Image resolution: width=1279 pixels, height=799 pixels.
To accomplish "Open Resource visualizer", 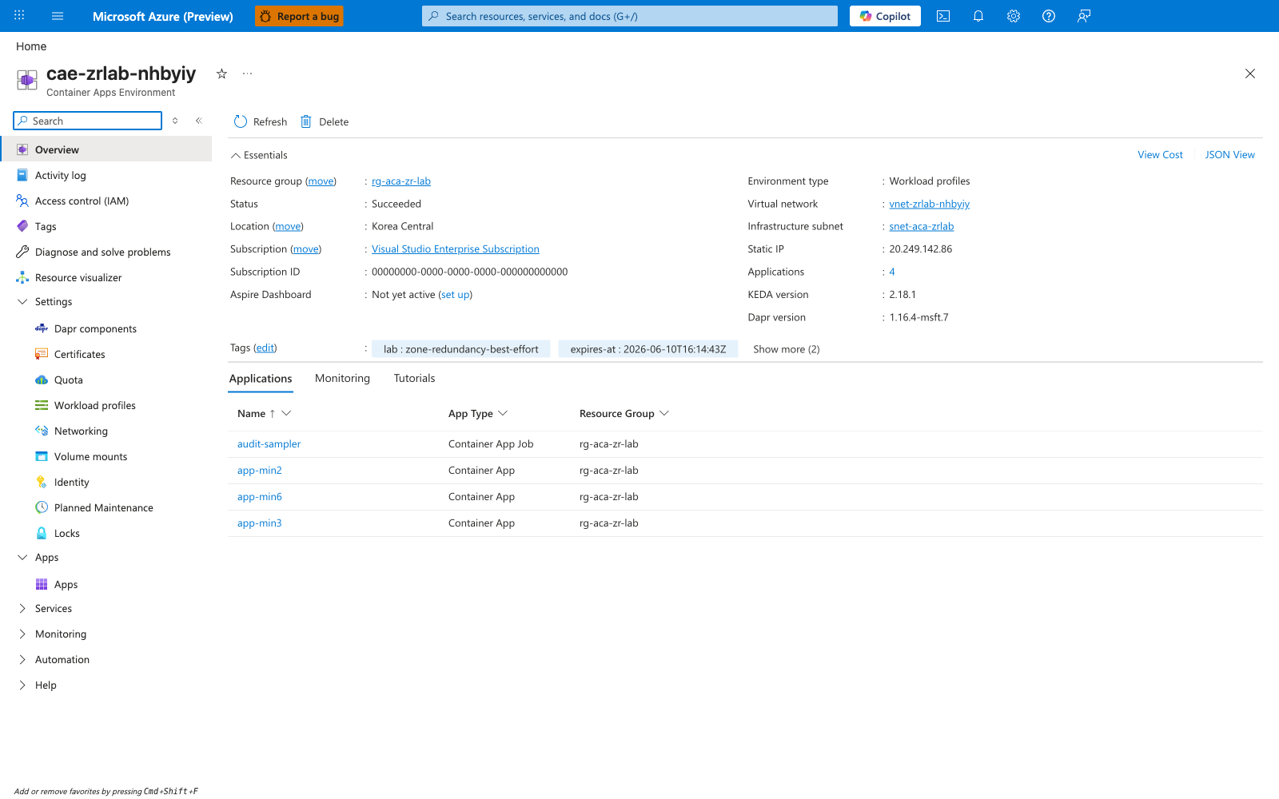I will [x=78, y=278].
